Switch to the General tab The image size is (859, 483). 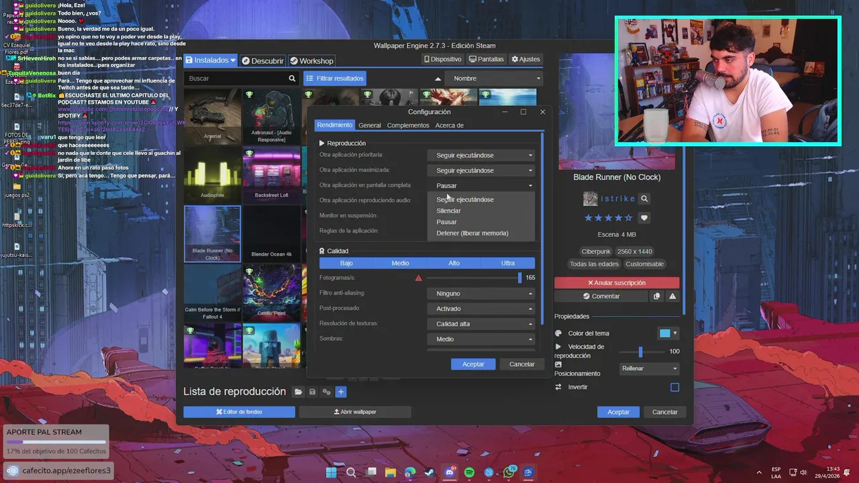click(370, 125)
